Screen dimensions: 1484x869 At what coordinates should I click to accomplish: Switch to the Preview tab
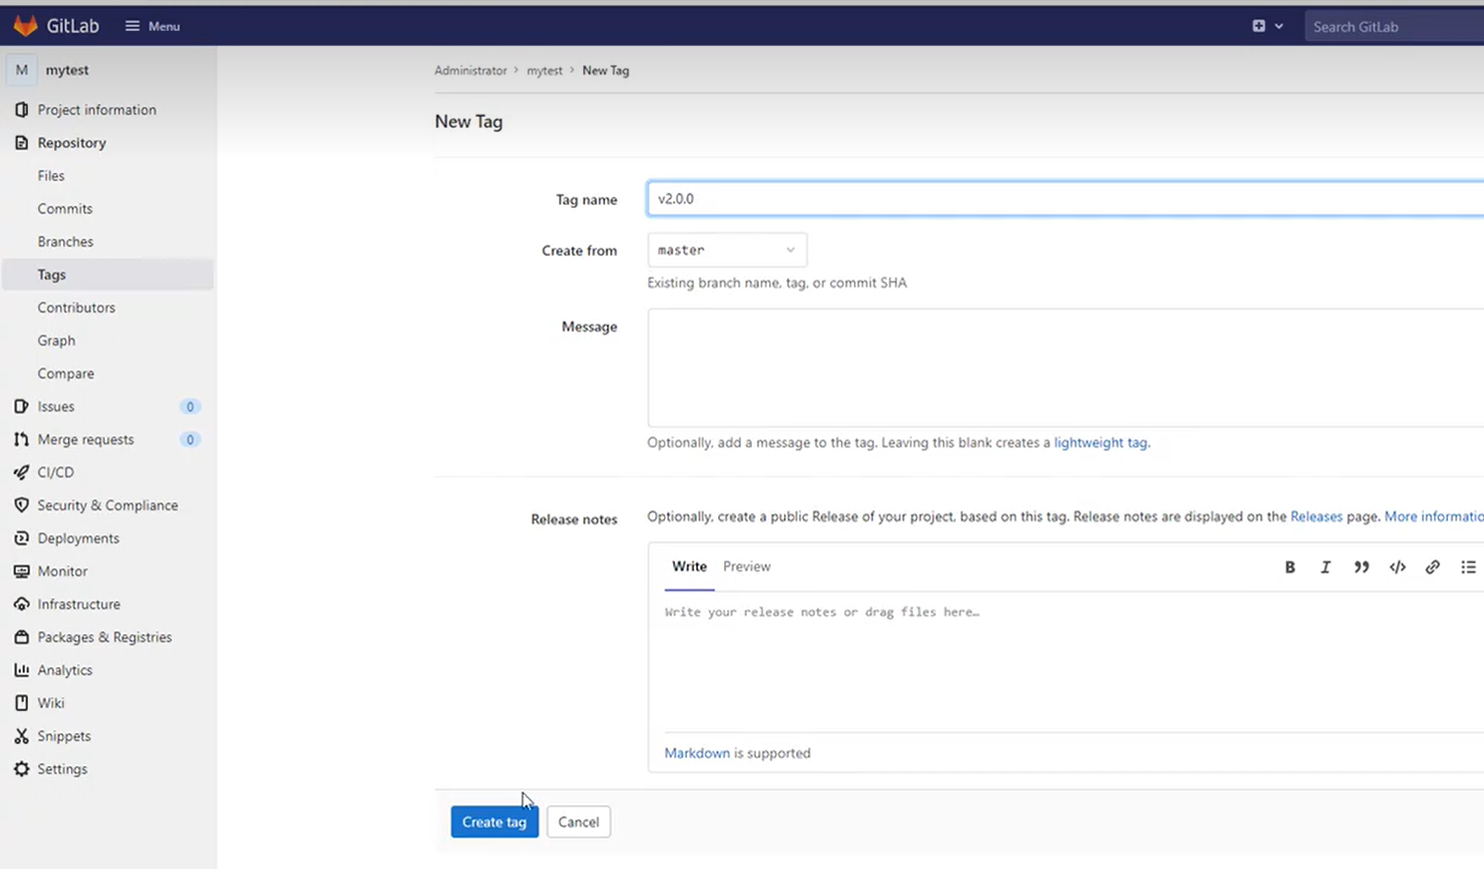pos(747,566)
